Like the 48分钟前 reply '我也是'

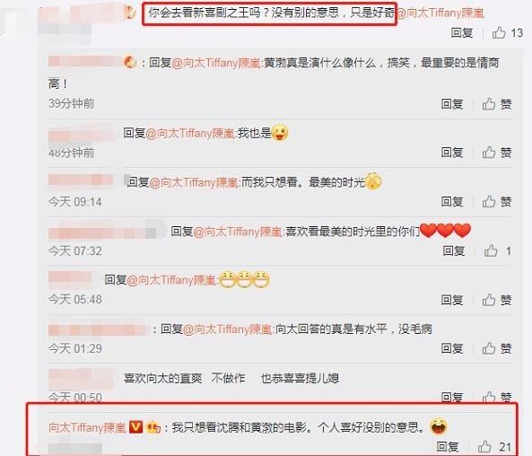click(497, 153)
